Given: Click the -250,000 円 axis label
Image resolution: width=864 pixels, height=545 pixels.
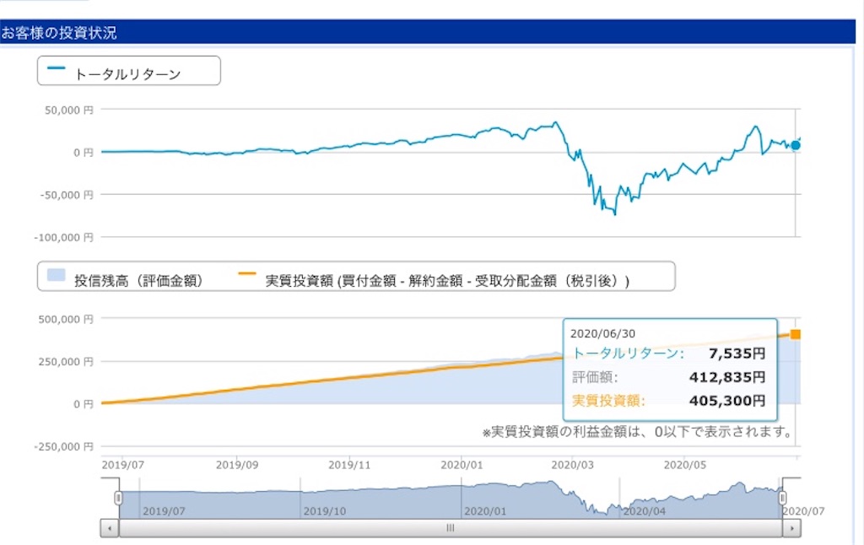Looking at the screenshot, I should pyautogui.click(x=64, y=446).
